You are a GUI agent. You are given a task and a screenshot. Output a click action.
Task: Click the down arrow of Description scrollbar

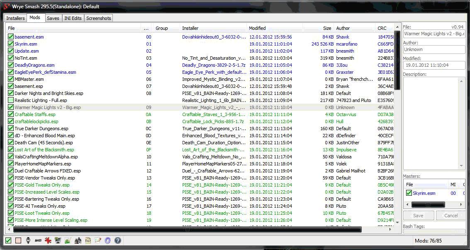(x=461, y=166)
